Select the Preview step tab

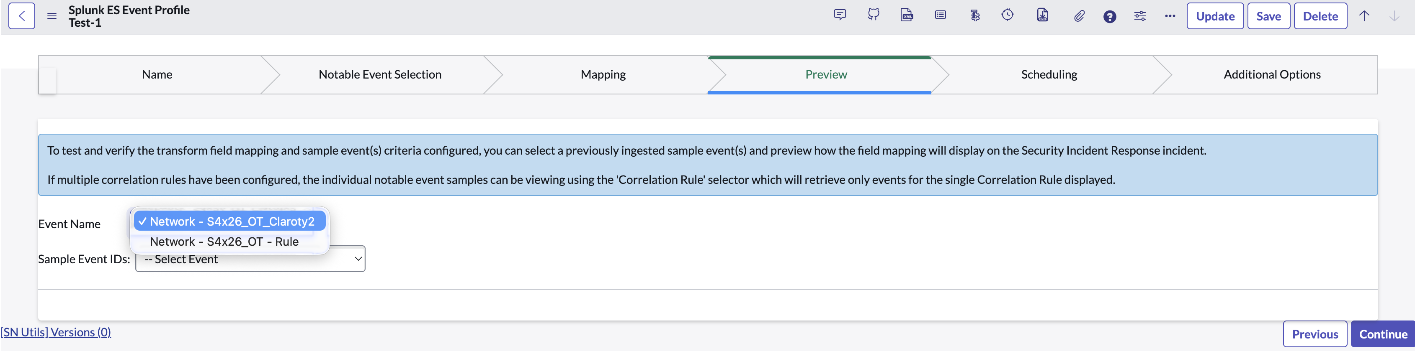click(826, 74)
